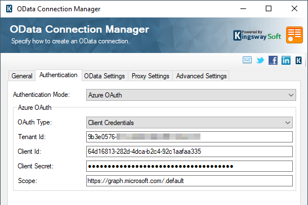The width and height of the screenshot is (308, 205).
Task: Click the 'Tenant Id:' label
Action: [32, 137]
